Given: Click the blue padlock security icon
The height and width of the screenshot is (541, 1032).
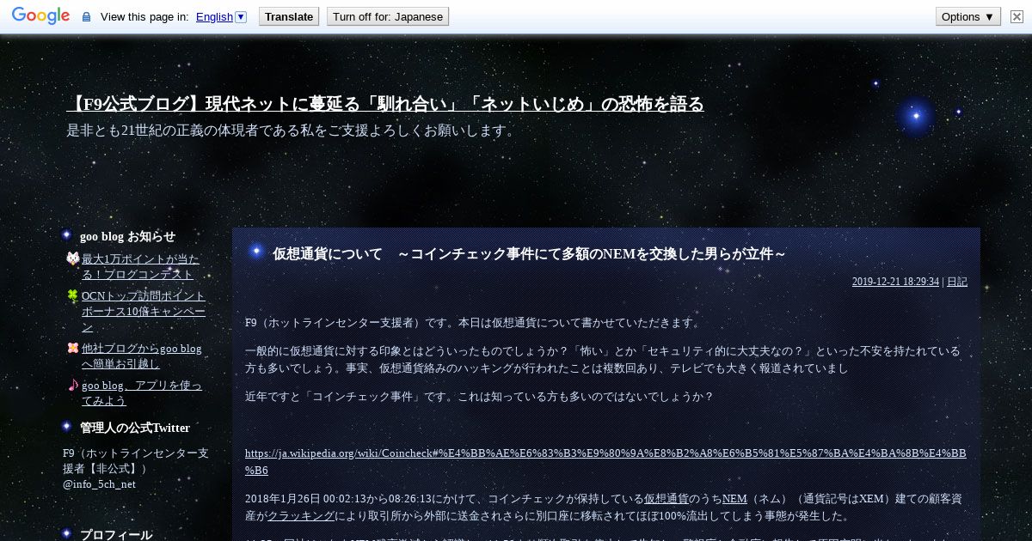Looking at the screenshot, I should (86, 17).
